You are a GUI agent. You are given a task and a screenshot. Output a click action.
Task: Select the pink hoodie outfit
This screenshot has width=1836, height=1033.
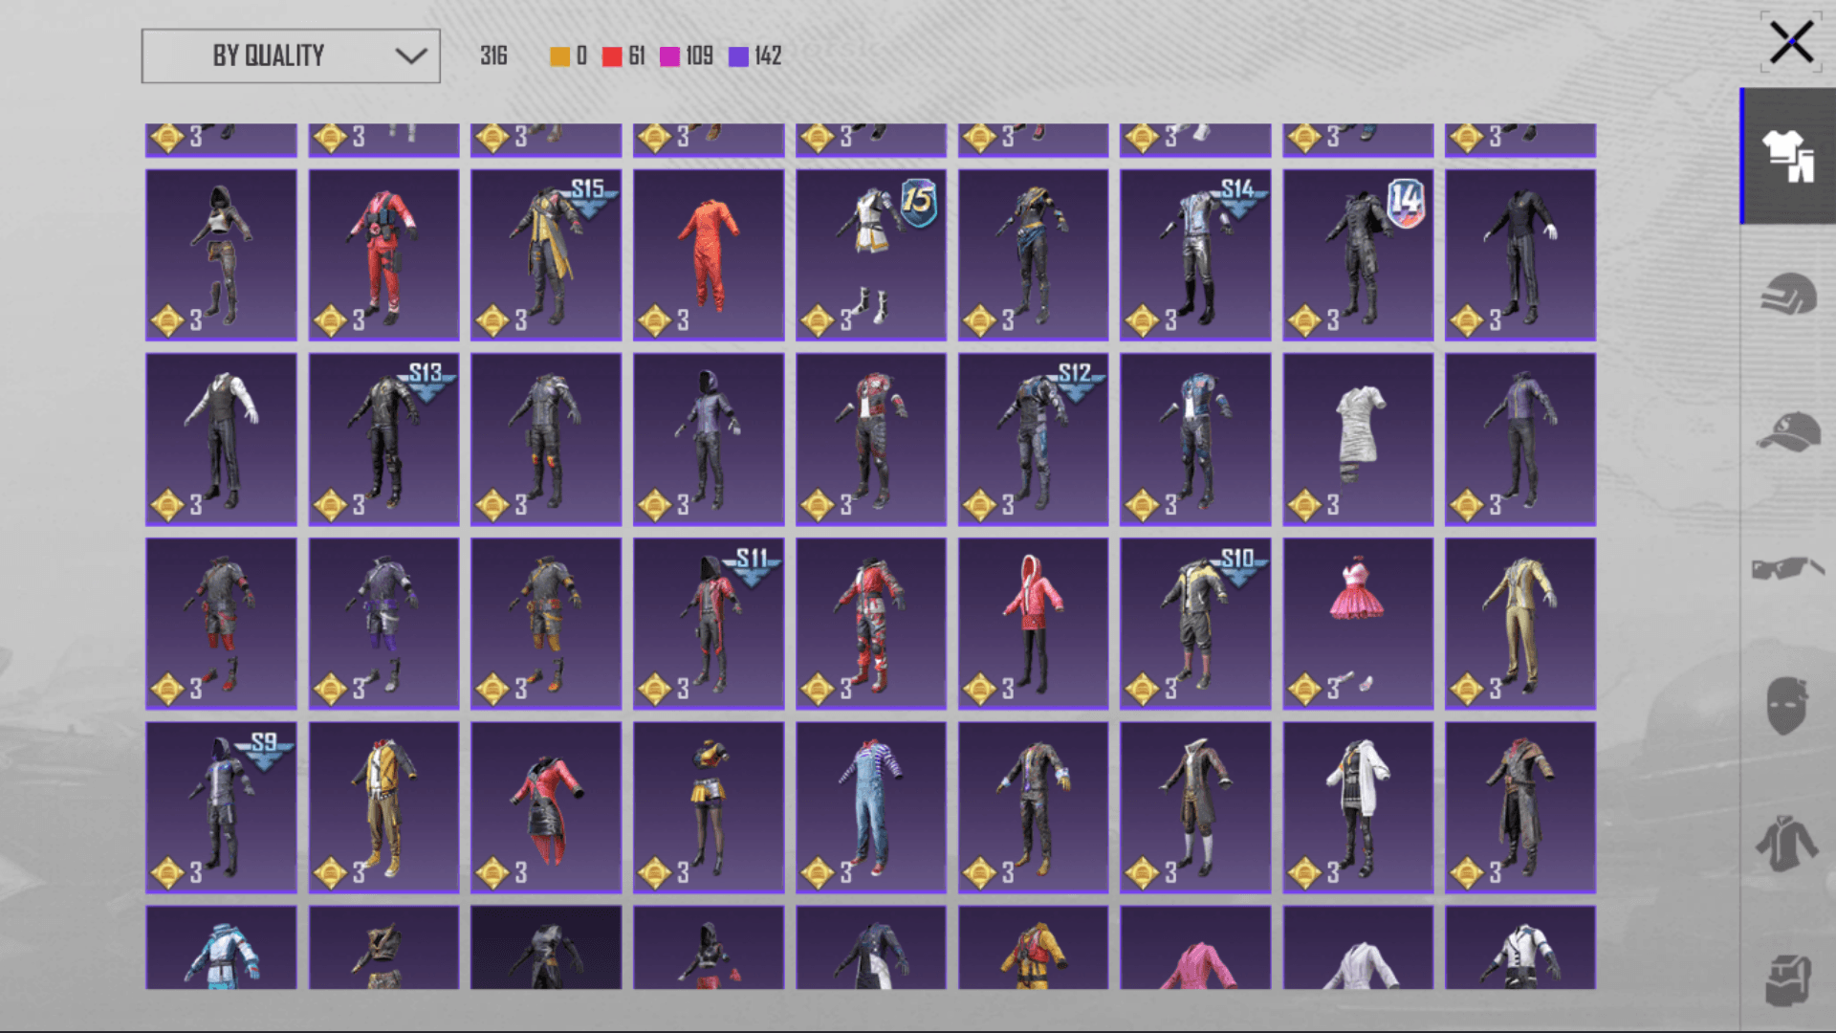(x=1033, y=623)
